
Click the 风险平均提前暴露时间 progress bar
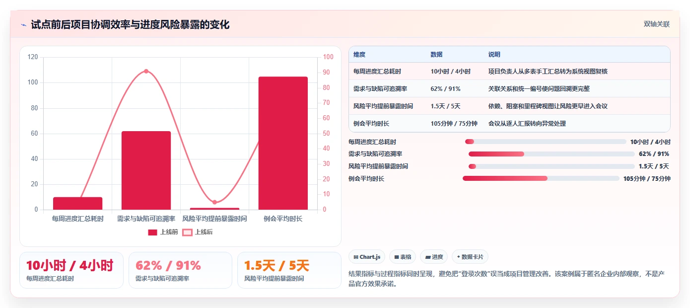552,166
